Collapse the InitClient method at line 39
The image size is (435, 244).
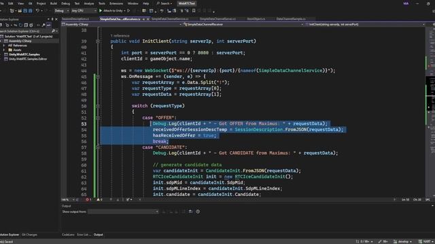98,41
